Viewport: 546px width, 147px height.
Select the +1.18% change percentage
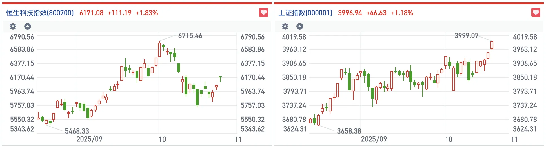pos(402,13)
